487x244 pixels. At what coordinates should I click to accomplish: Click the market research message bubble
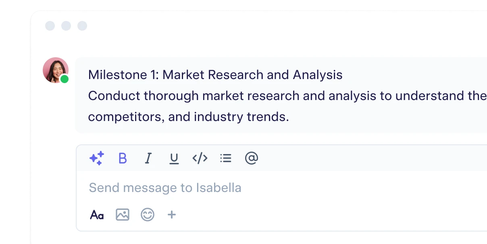[x=281, y=95]
